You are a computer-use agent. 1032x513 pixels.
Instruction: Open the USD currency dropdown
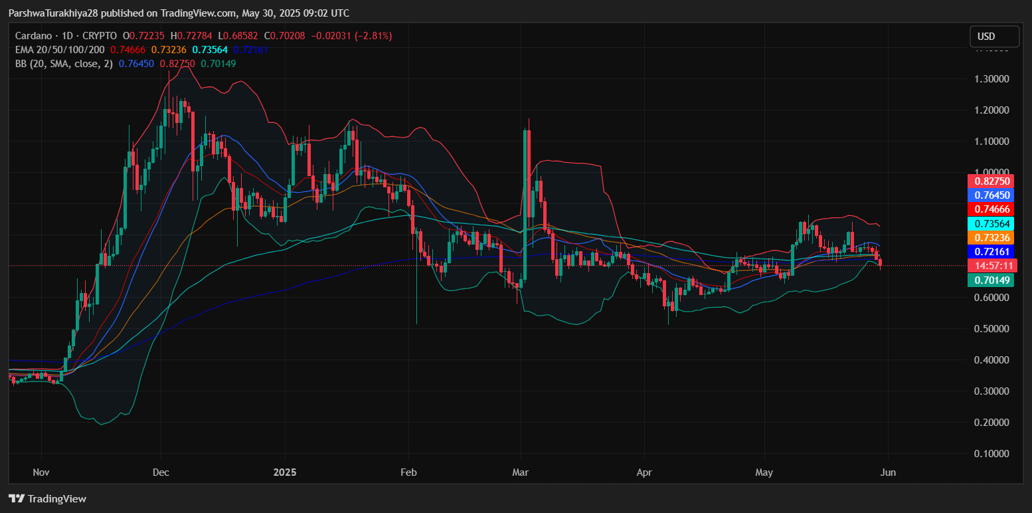click(x=993, y=36)
